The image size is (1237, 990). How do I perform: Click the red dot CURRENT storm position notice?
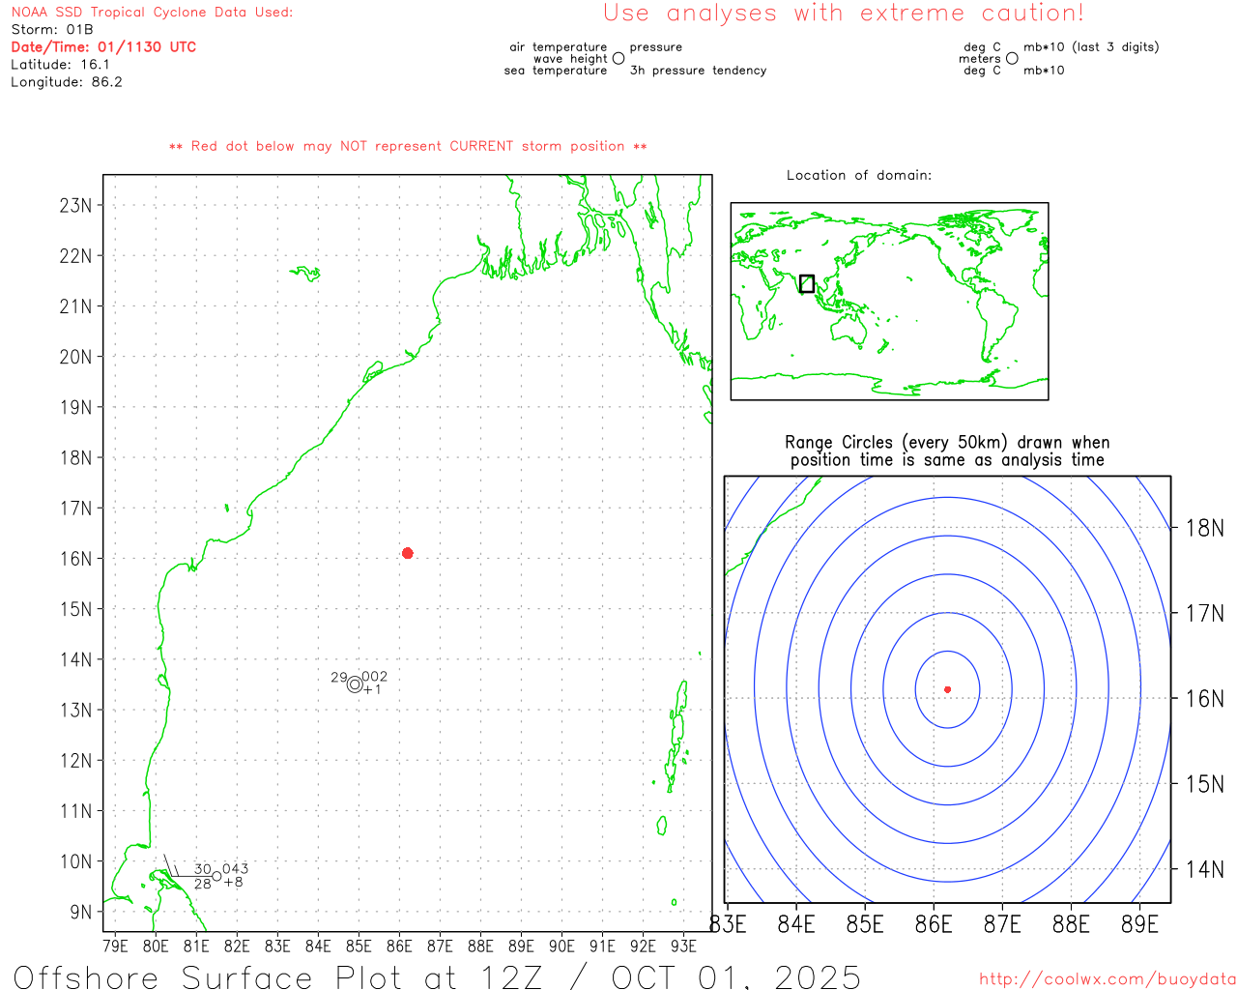tap(408, 147)
